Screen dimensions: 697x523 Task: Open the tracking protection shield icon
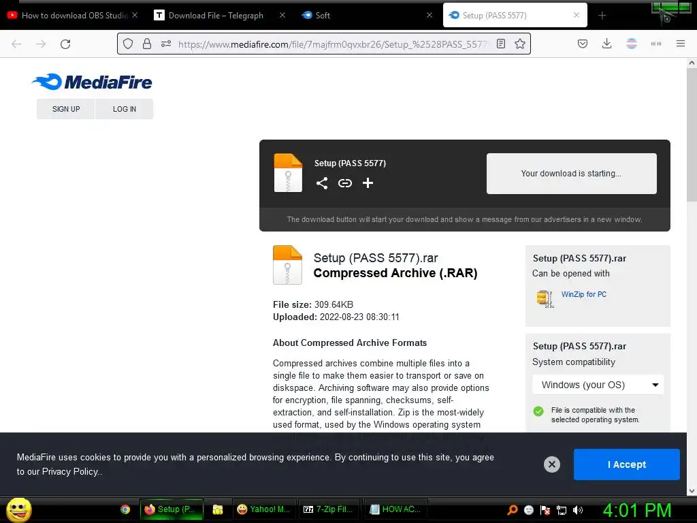(x=128, y=44)
